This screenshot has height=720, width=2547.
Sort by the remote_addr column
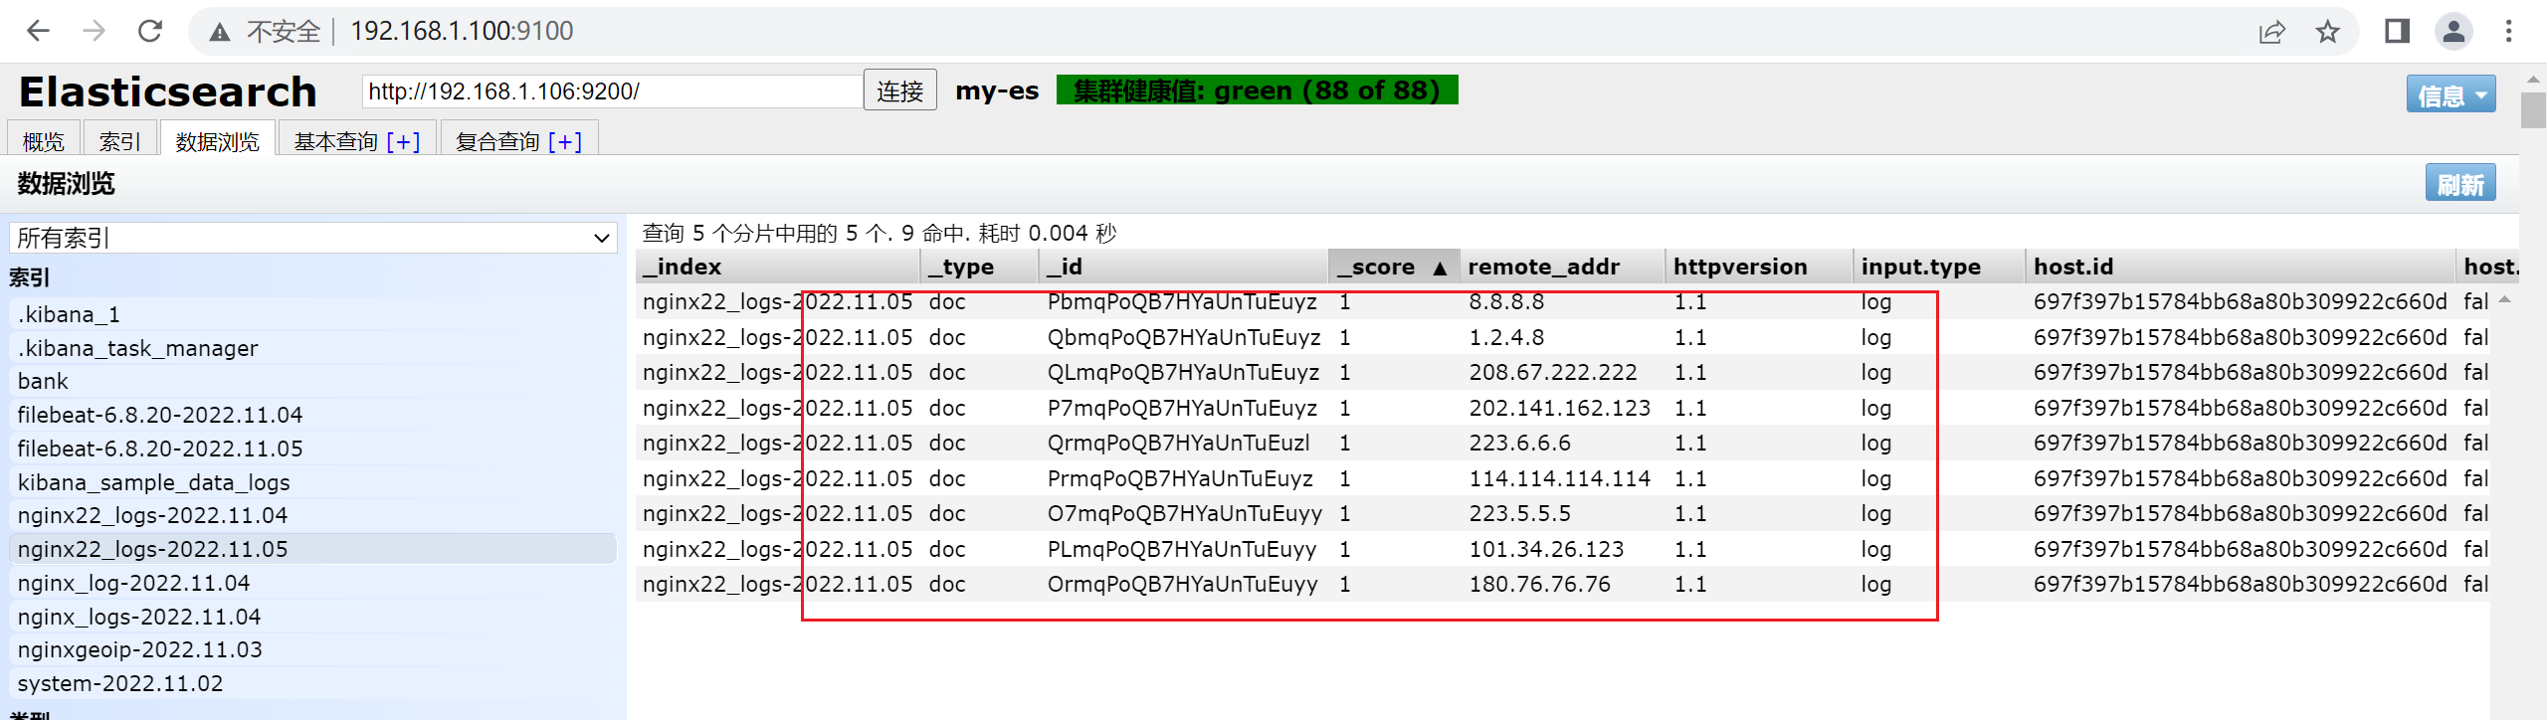coord(1563,267)
